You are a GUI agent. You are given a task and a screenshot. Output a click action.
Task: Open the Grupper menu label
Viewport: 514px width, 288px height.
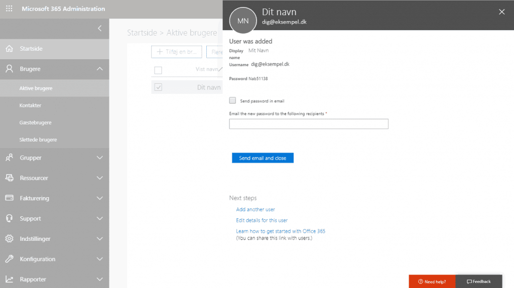click(x=31, y=158)
